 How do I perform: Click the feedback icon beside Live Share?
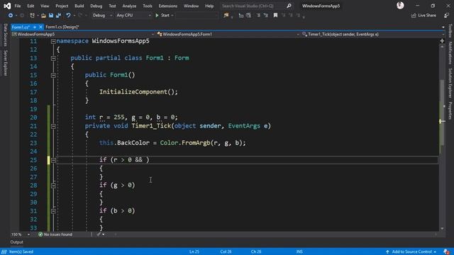[x=446, y=16]
